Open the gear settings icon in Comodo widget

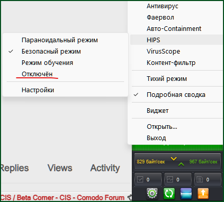(x=152, y=194)
